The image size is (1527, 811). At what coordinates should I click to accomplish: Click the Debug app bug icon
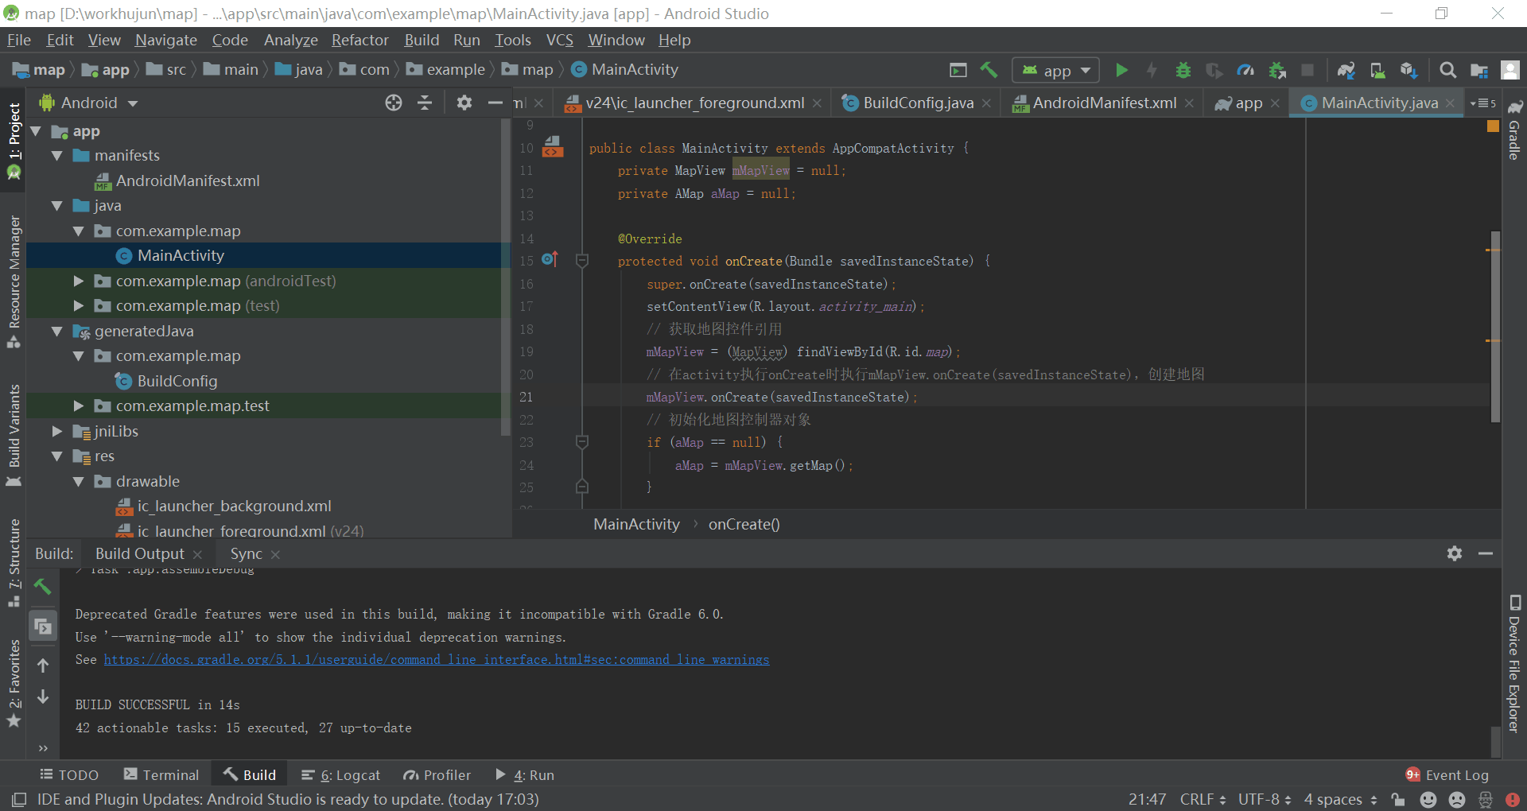point(1183,71)
